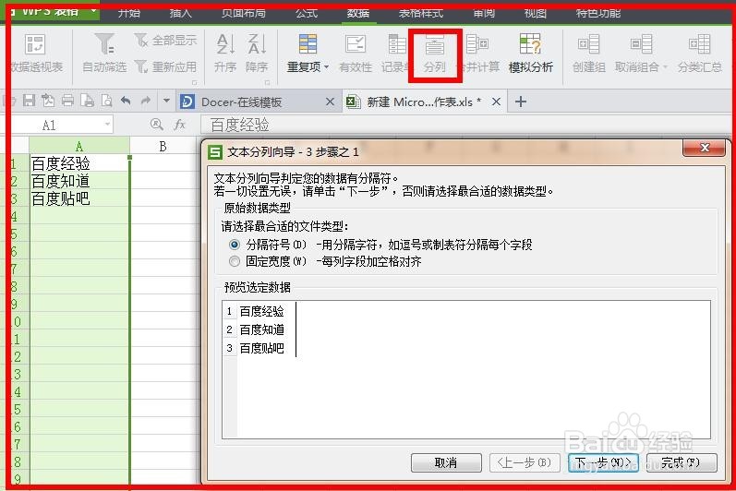Click the Print icon in quick toolbar
This screenshot has height=491, width=736.
coord(67,101)
